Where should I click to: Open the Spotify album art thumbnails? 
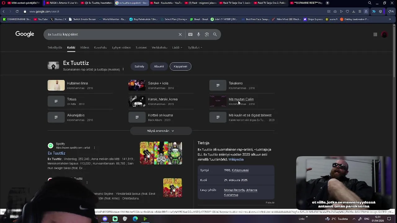point(161,153)
